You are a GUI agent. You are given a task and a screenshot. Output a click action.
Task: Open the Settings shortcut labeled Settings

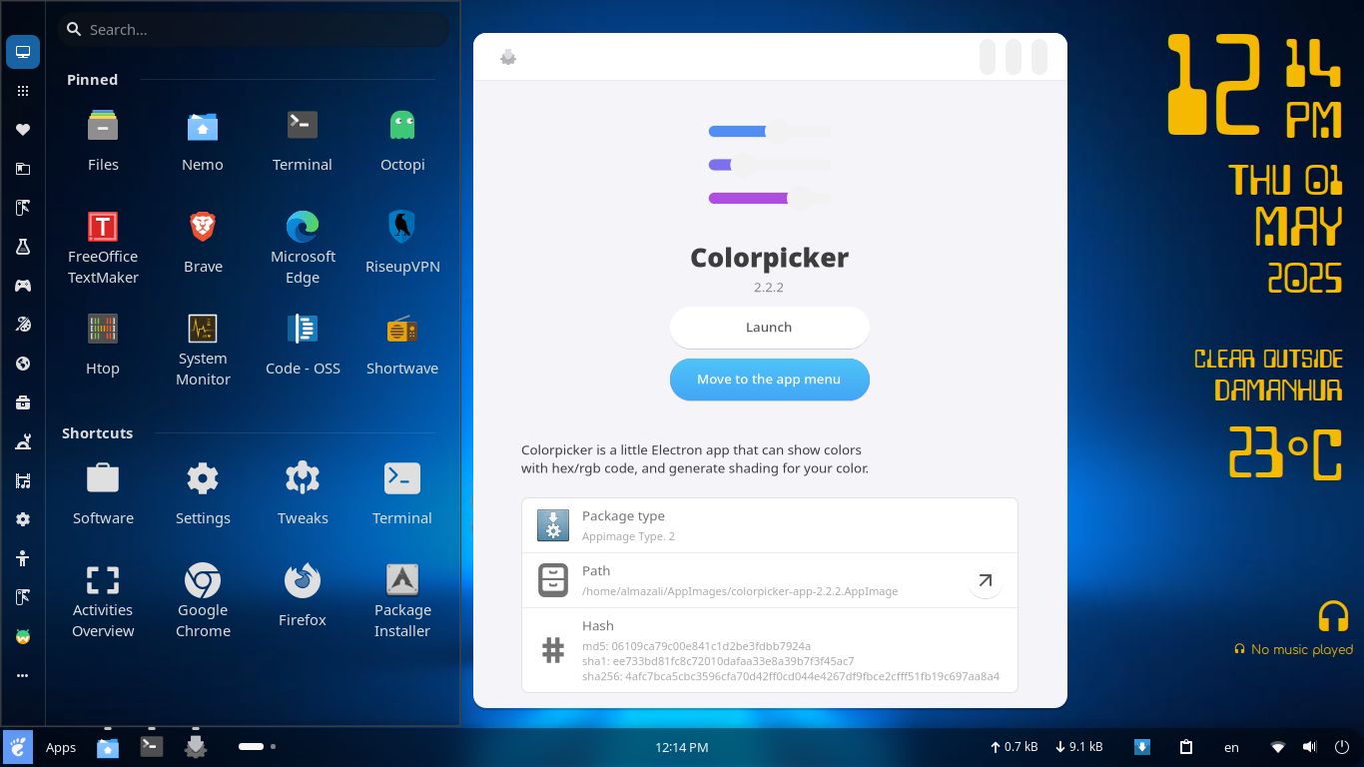click(x=203, y=494)
